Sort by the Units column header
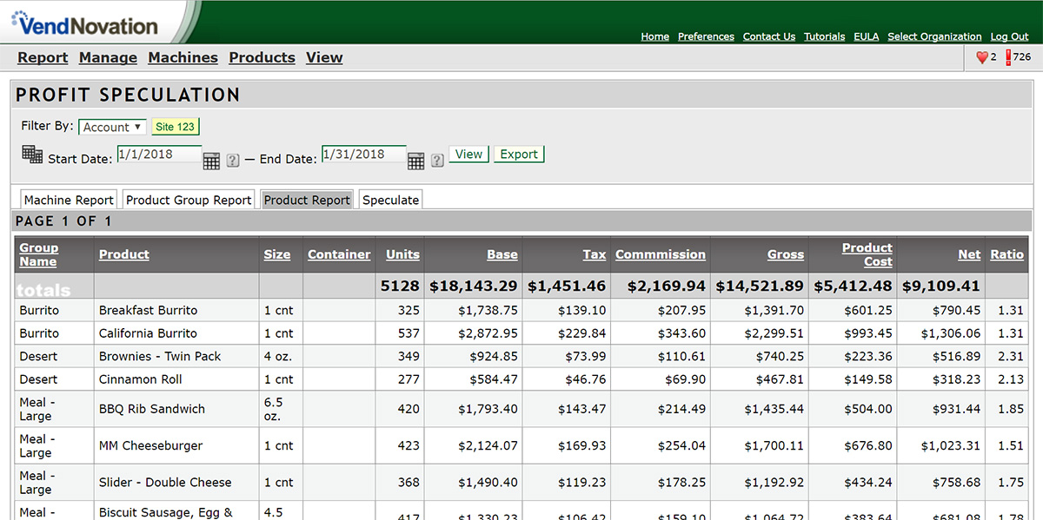 402,254
